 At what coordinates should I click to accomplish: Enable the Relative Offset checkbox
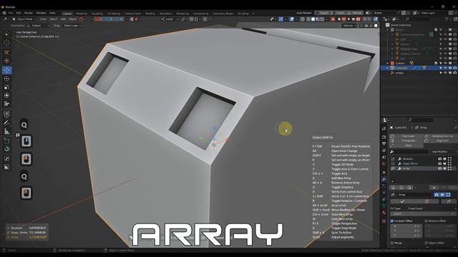[427, 221]
